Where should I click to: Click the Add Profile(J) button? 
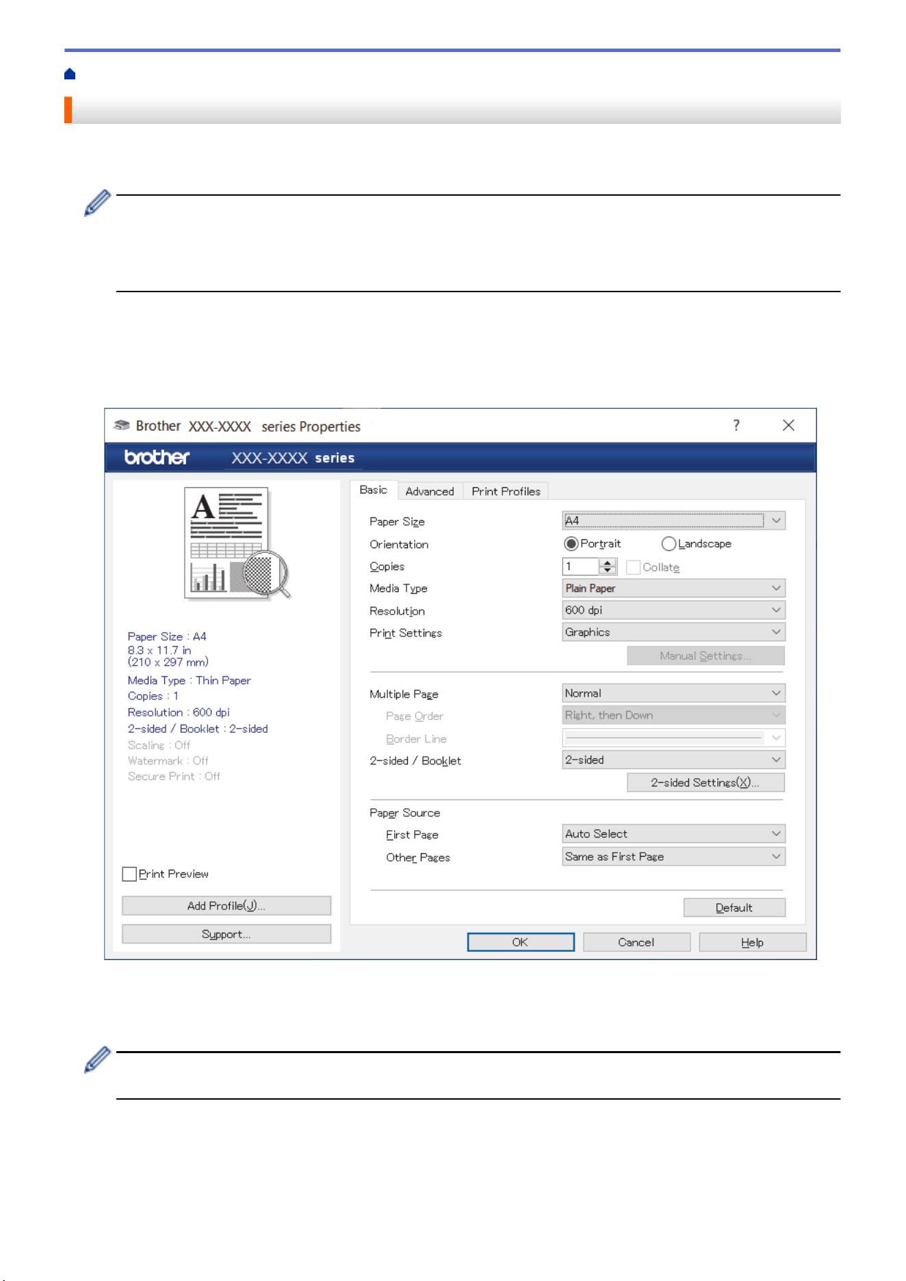point(226,905)
